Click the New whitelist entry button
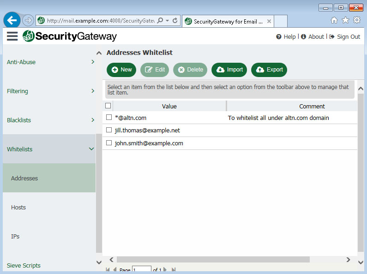Viewport: 367px width, 274px height. tap(121, 70)
